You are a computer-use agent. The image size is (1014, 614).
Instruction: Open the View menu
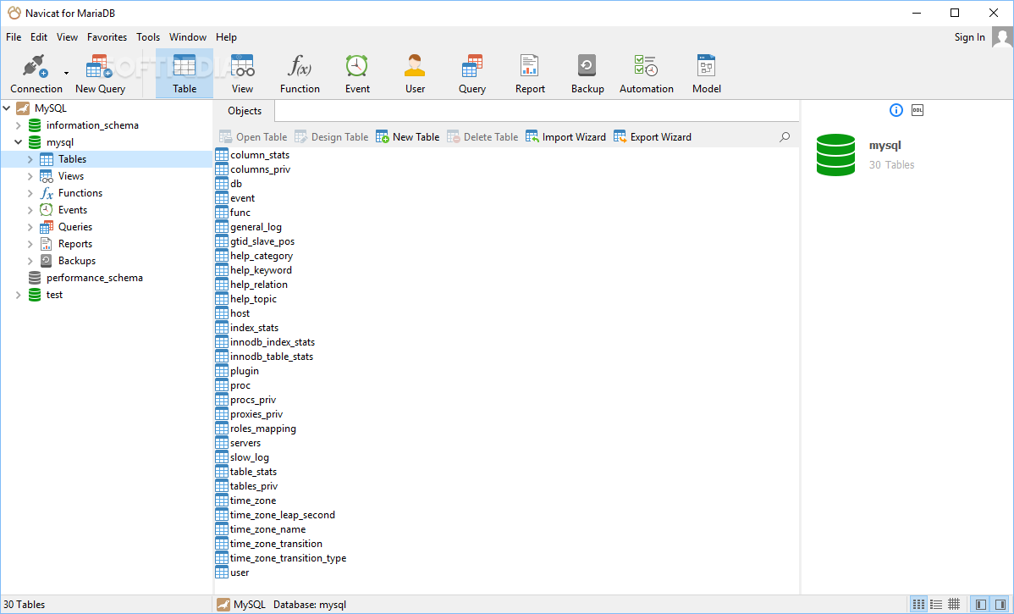coord(67,37)
